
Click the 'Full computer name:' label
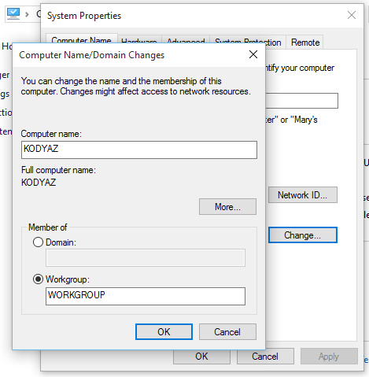click(x=58, y=170)
